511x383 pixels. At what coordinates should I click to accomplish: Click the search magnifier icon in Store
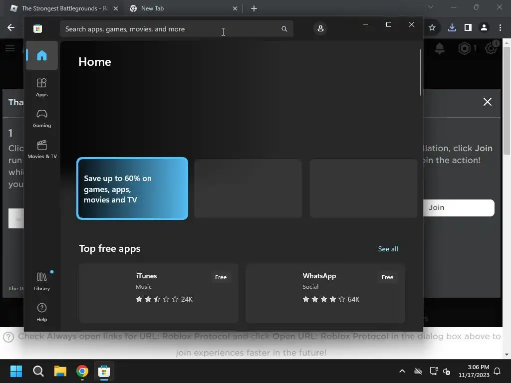(284, 29)
